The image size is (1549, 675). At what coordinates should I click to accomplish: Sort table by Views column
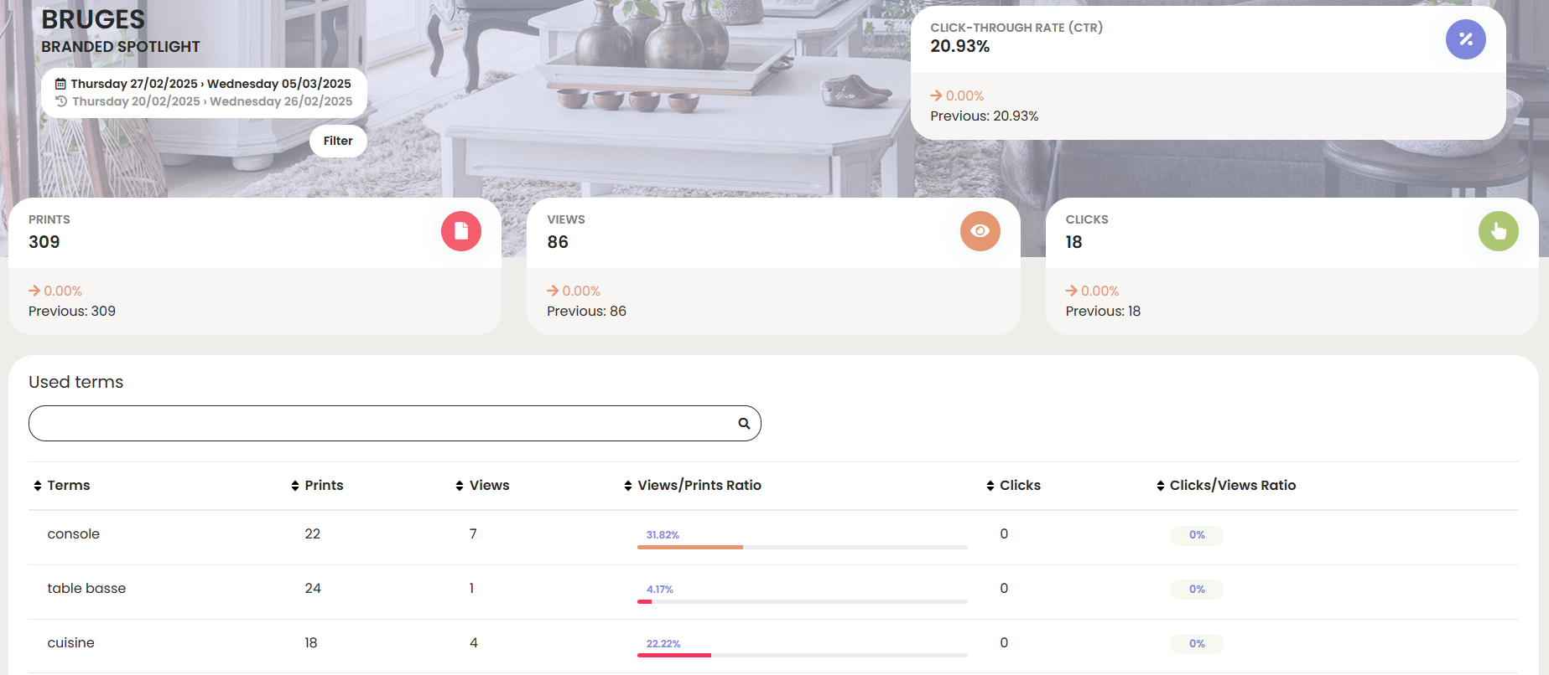(482, 486)
